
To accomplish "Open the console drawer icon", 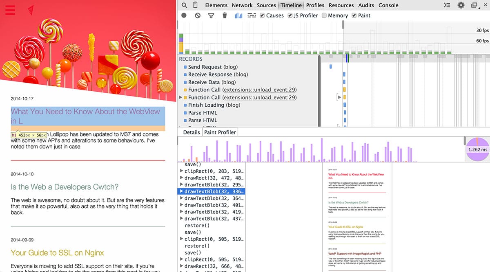I will (447, 5).
